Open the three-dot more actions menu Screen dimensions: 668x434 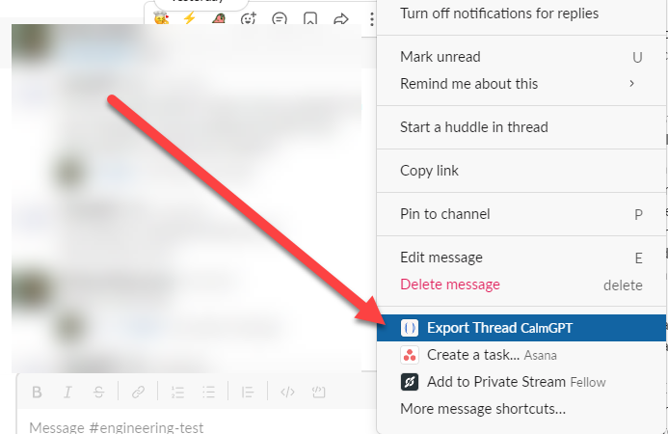(372, 18)
